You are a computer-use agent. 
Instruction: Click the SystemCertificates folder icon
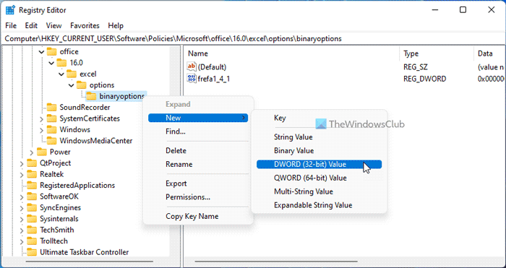(51, 118)
